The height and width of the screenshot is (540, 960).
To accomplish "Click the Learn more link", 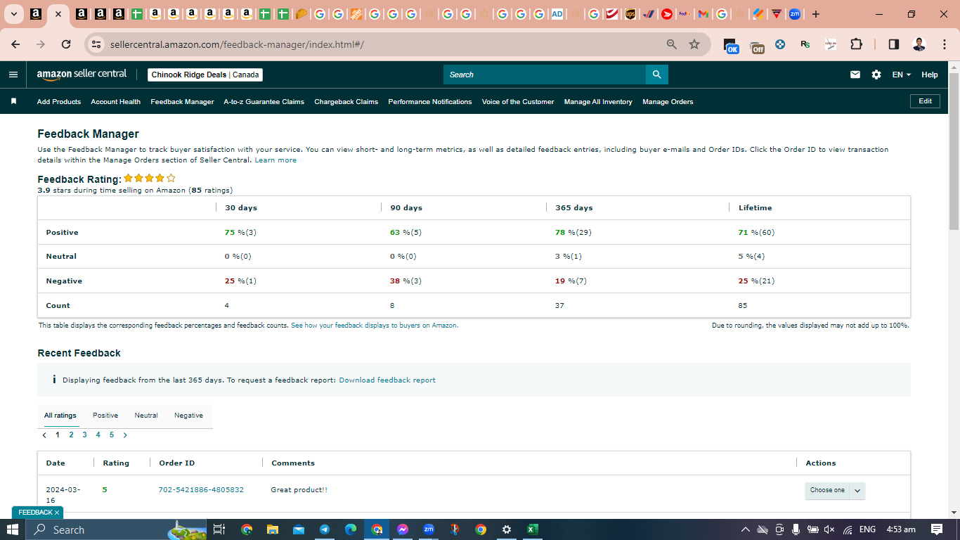I will pyautogui.click(x=275, y=160).
